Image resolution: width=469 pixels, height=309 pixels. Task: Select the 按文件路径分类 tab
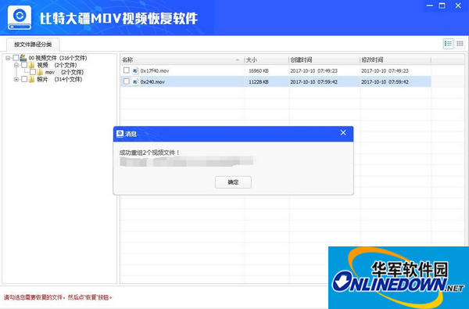pos(33,45)
